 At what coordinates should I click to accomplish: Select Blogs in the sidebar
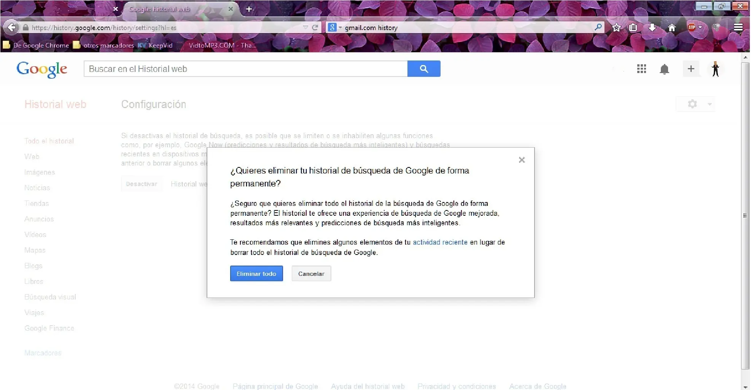33,266
